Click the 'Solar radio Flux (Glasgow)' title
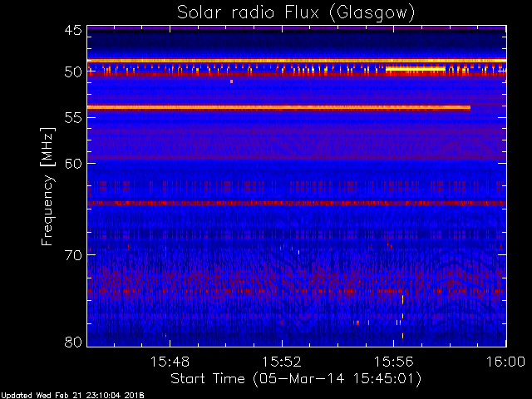The height and width of the screenshot is (399, 532). [296, 13]
